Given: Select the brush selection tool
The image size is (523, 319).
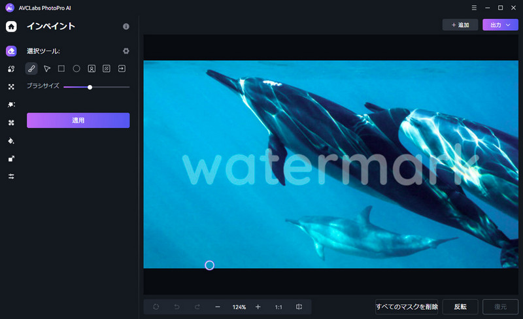Looking at the screenshot, I should 31,69.
